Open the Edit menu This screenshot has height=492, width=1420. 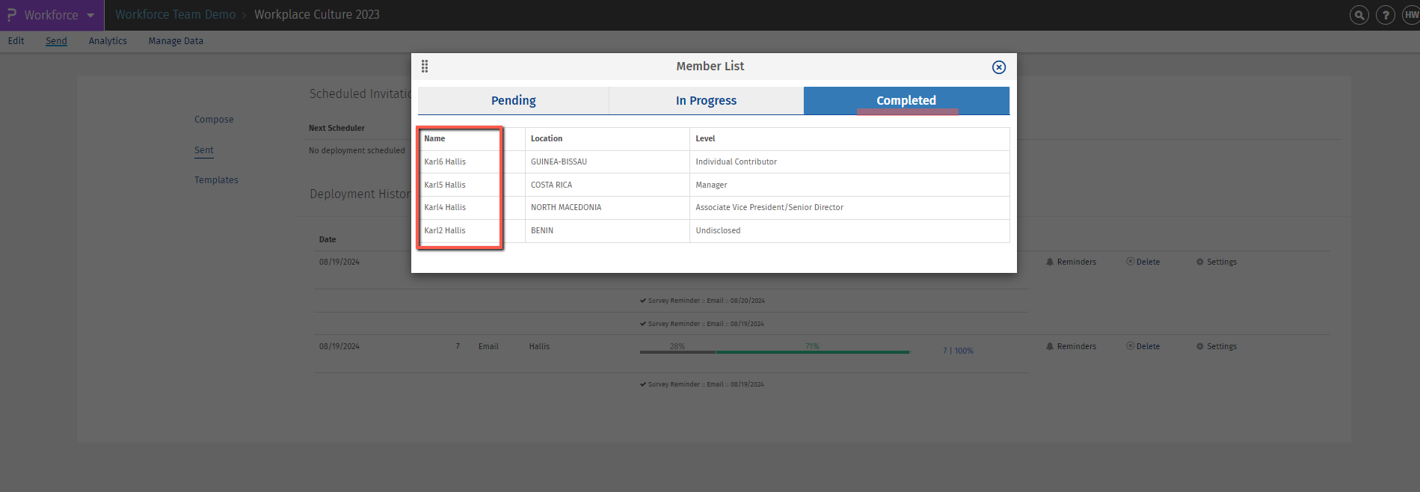tap(16, 41)
